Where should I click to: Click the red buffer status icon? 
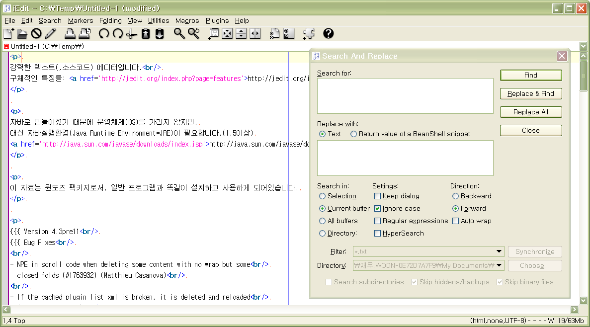click(x=6, y=46)
